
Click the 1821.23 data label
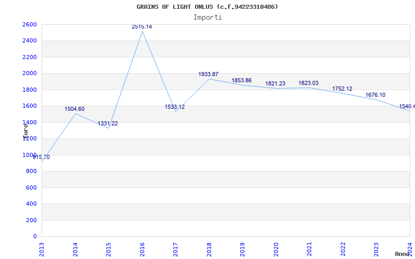pos(275,83)
